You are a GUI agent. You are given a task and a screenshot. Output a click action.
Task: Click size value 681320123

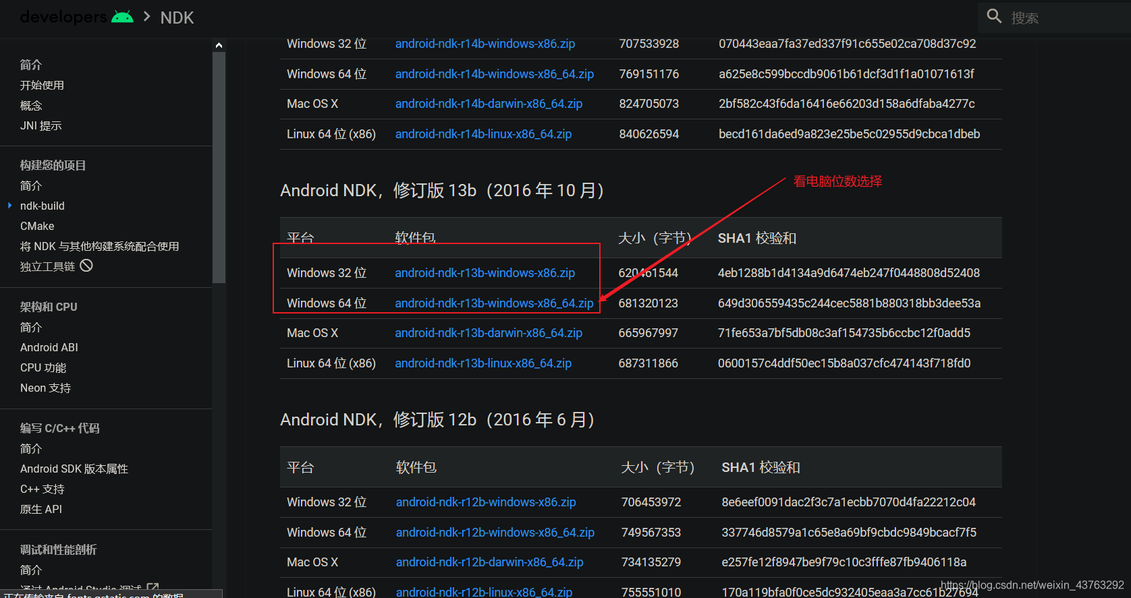[648, 303]
